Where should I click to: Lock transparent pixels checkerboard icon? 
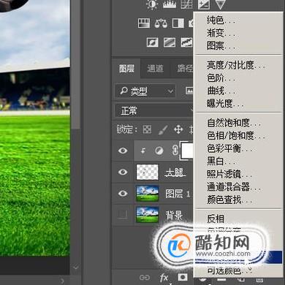point(147,129)
